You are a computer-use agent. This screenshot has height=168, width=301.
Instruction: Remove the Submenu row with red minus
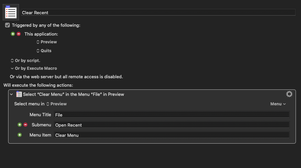[x=25, y=125]
